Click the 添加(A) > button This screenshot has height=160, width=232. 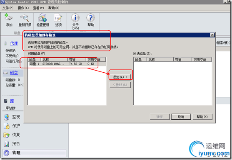click(x=120, y=77)
